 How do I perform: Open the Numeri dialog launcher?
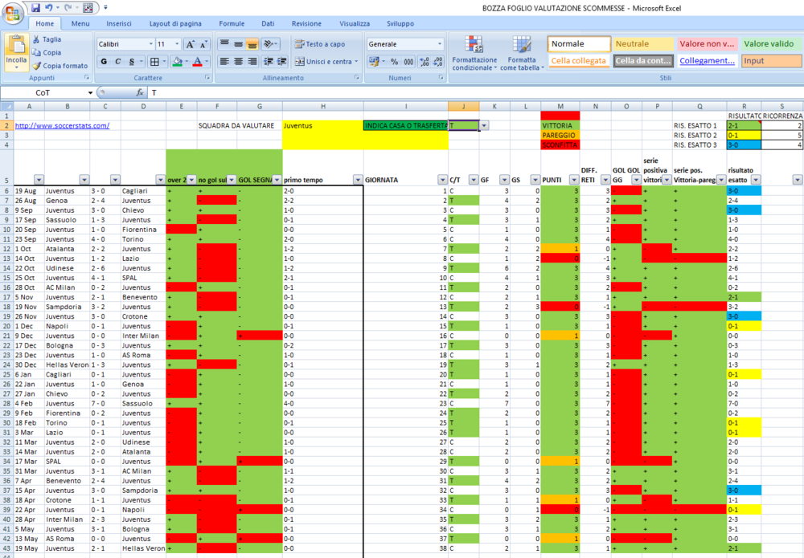[441, 78]
